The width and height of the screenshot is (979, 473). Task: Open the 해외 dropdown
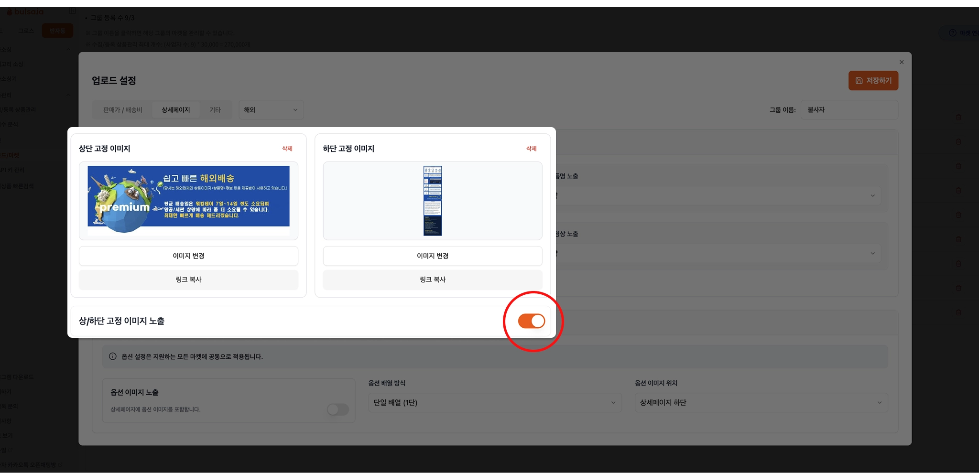click(271, 110)
